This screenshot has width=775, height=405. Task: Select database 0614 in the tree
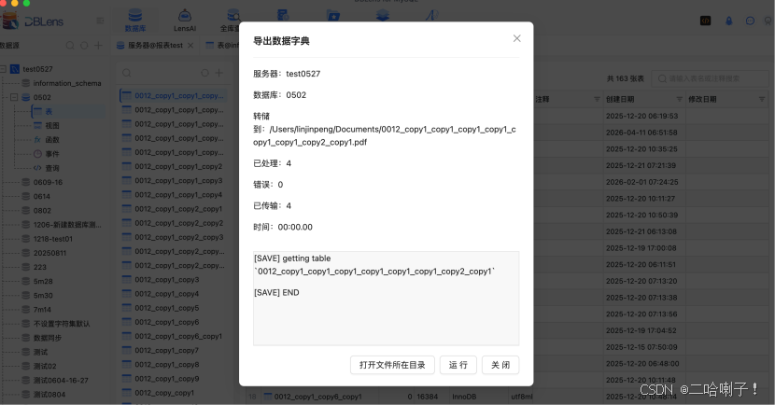42,196
